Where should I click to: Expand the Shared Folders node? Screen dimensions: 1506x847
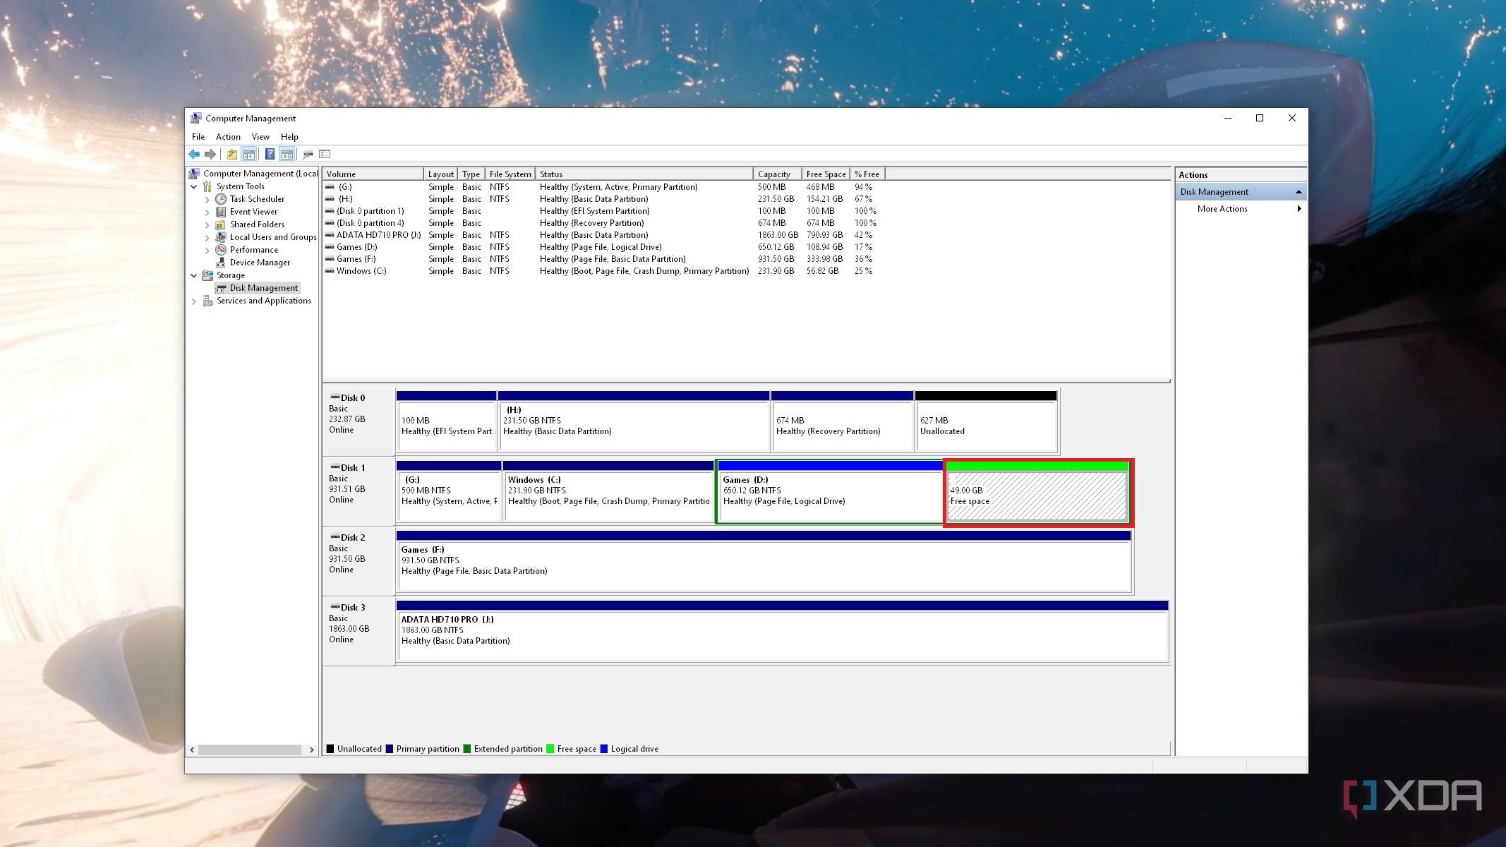coord(207,225)
